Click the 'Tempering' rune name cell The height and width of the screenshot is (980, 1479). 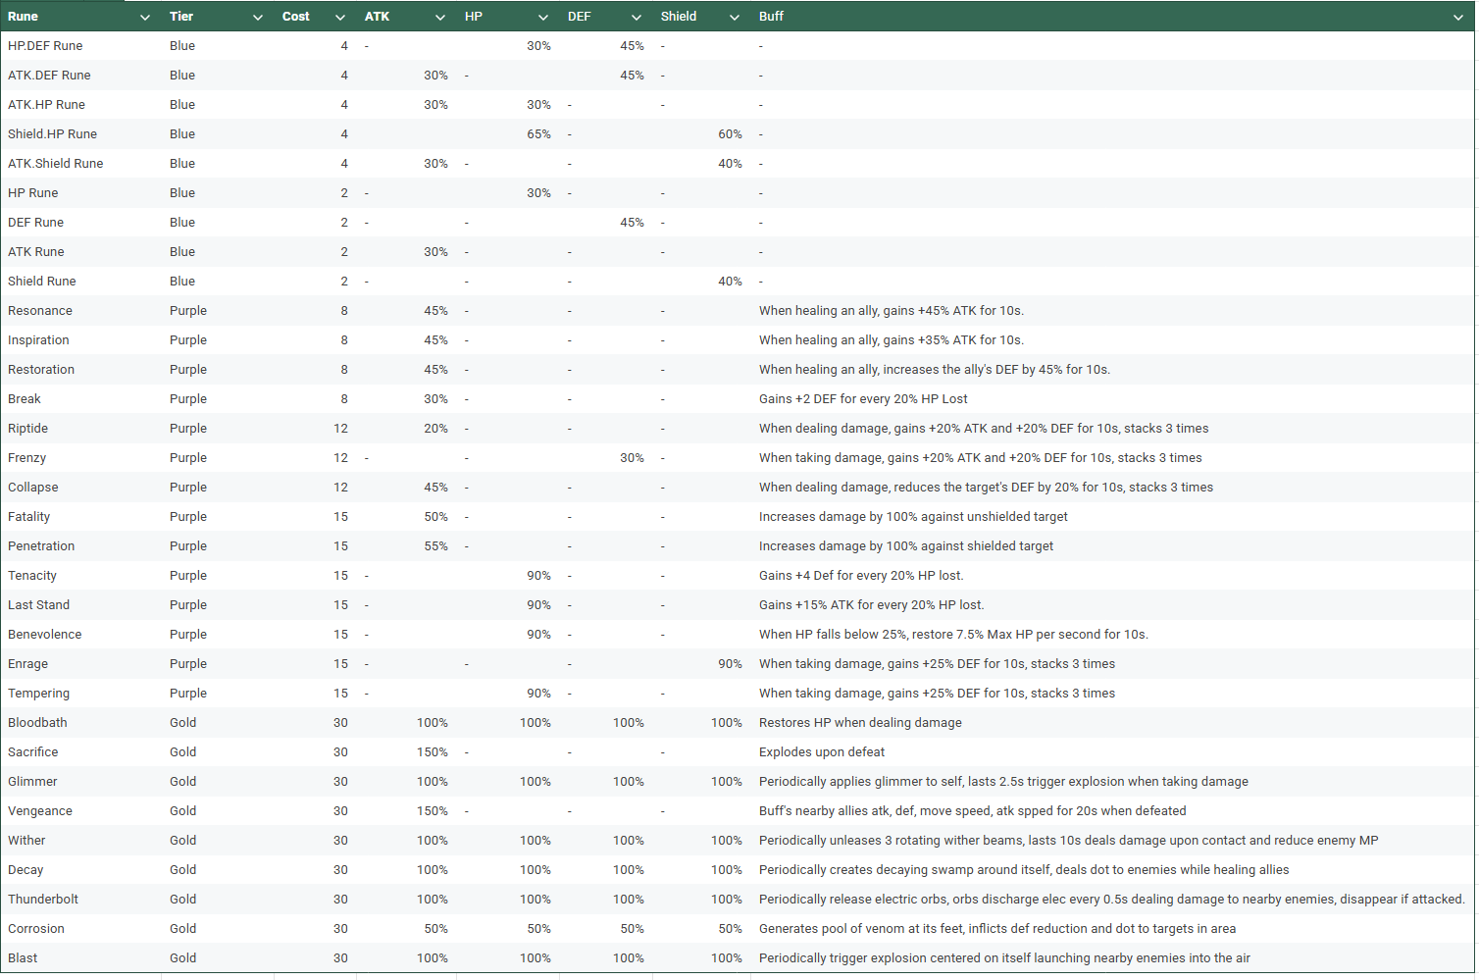(x=80, y=694)
